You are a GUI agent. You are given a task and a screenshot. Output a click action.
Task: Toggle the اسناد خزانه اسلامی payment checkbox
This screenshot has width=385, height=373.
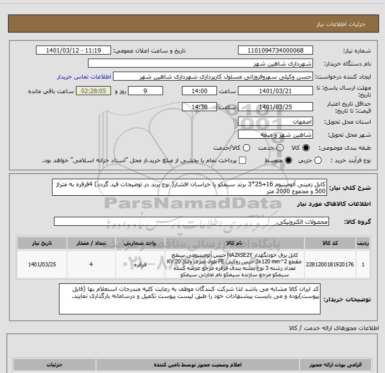click(x=242, y=160)
